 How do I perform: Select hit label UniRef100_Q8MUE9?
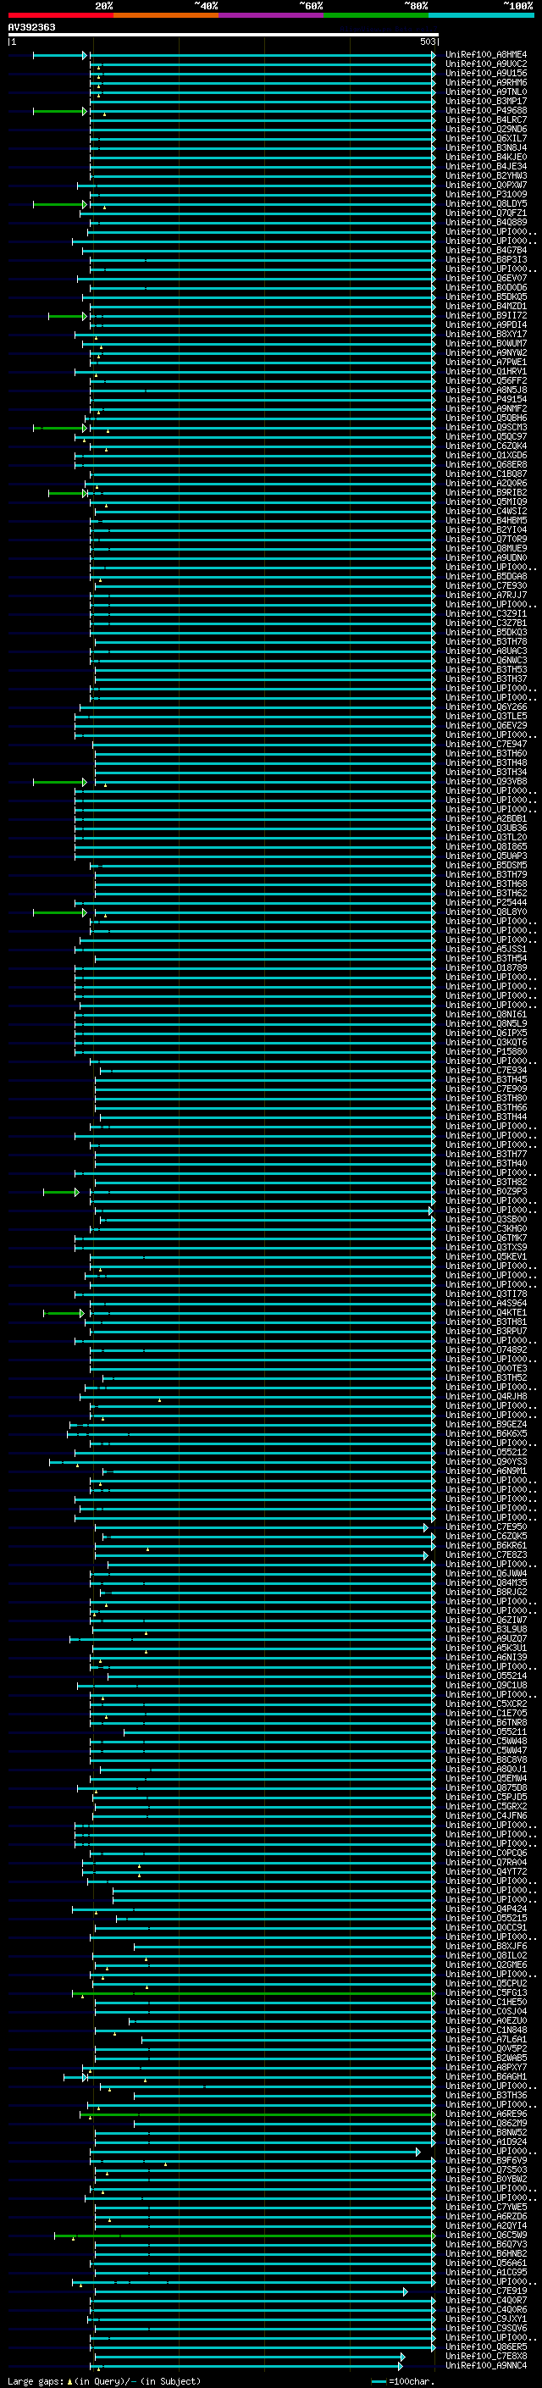485,549
